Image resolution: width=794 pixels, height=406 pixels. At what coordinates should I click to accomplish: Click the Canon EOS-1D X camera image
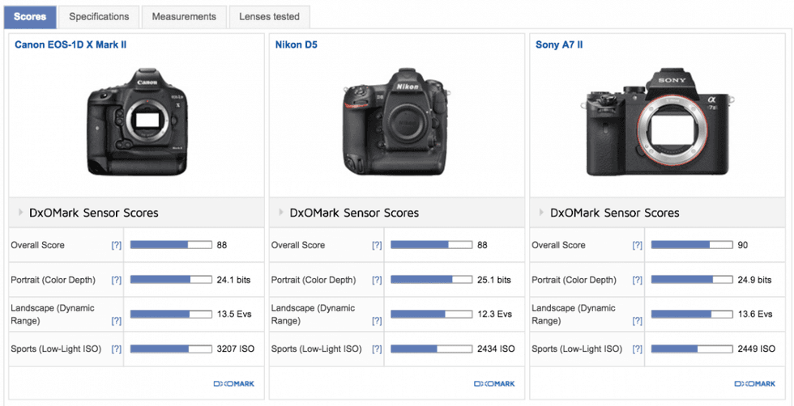(x=137, y=122)
